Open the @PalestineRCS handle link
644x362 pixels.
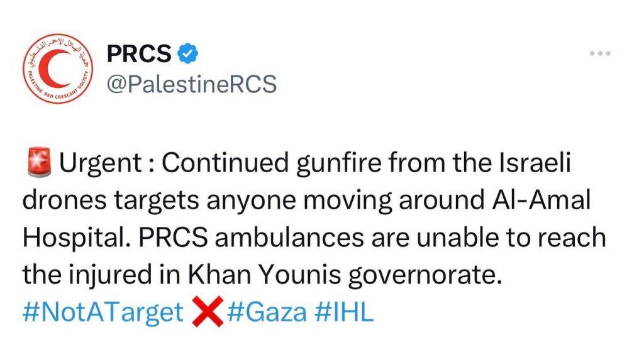point(192,85)
